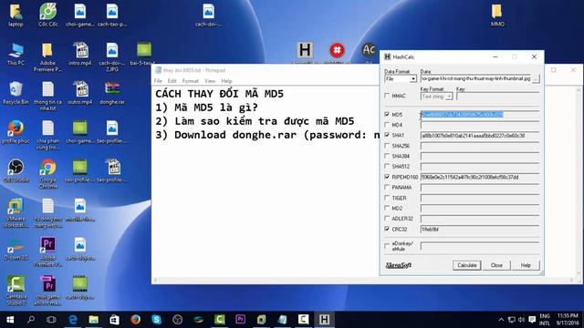Select the outro.mp4 video file

tap(80, 93)
